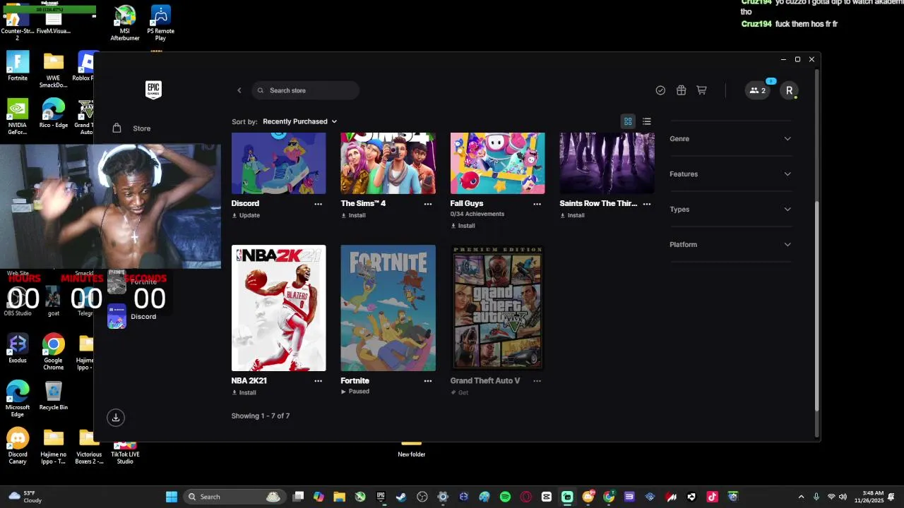Select the Fortnite cover thumbnail
Viewport: 904px width, 508px height.
[x=388, y=308]
